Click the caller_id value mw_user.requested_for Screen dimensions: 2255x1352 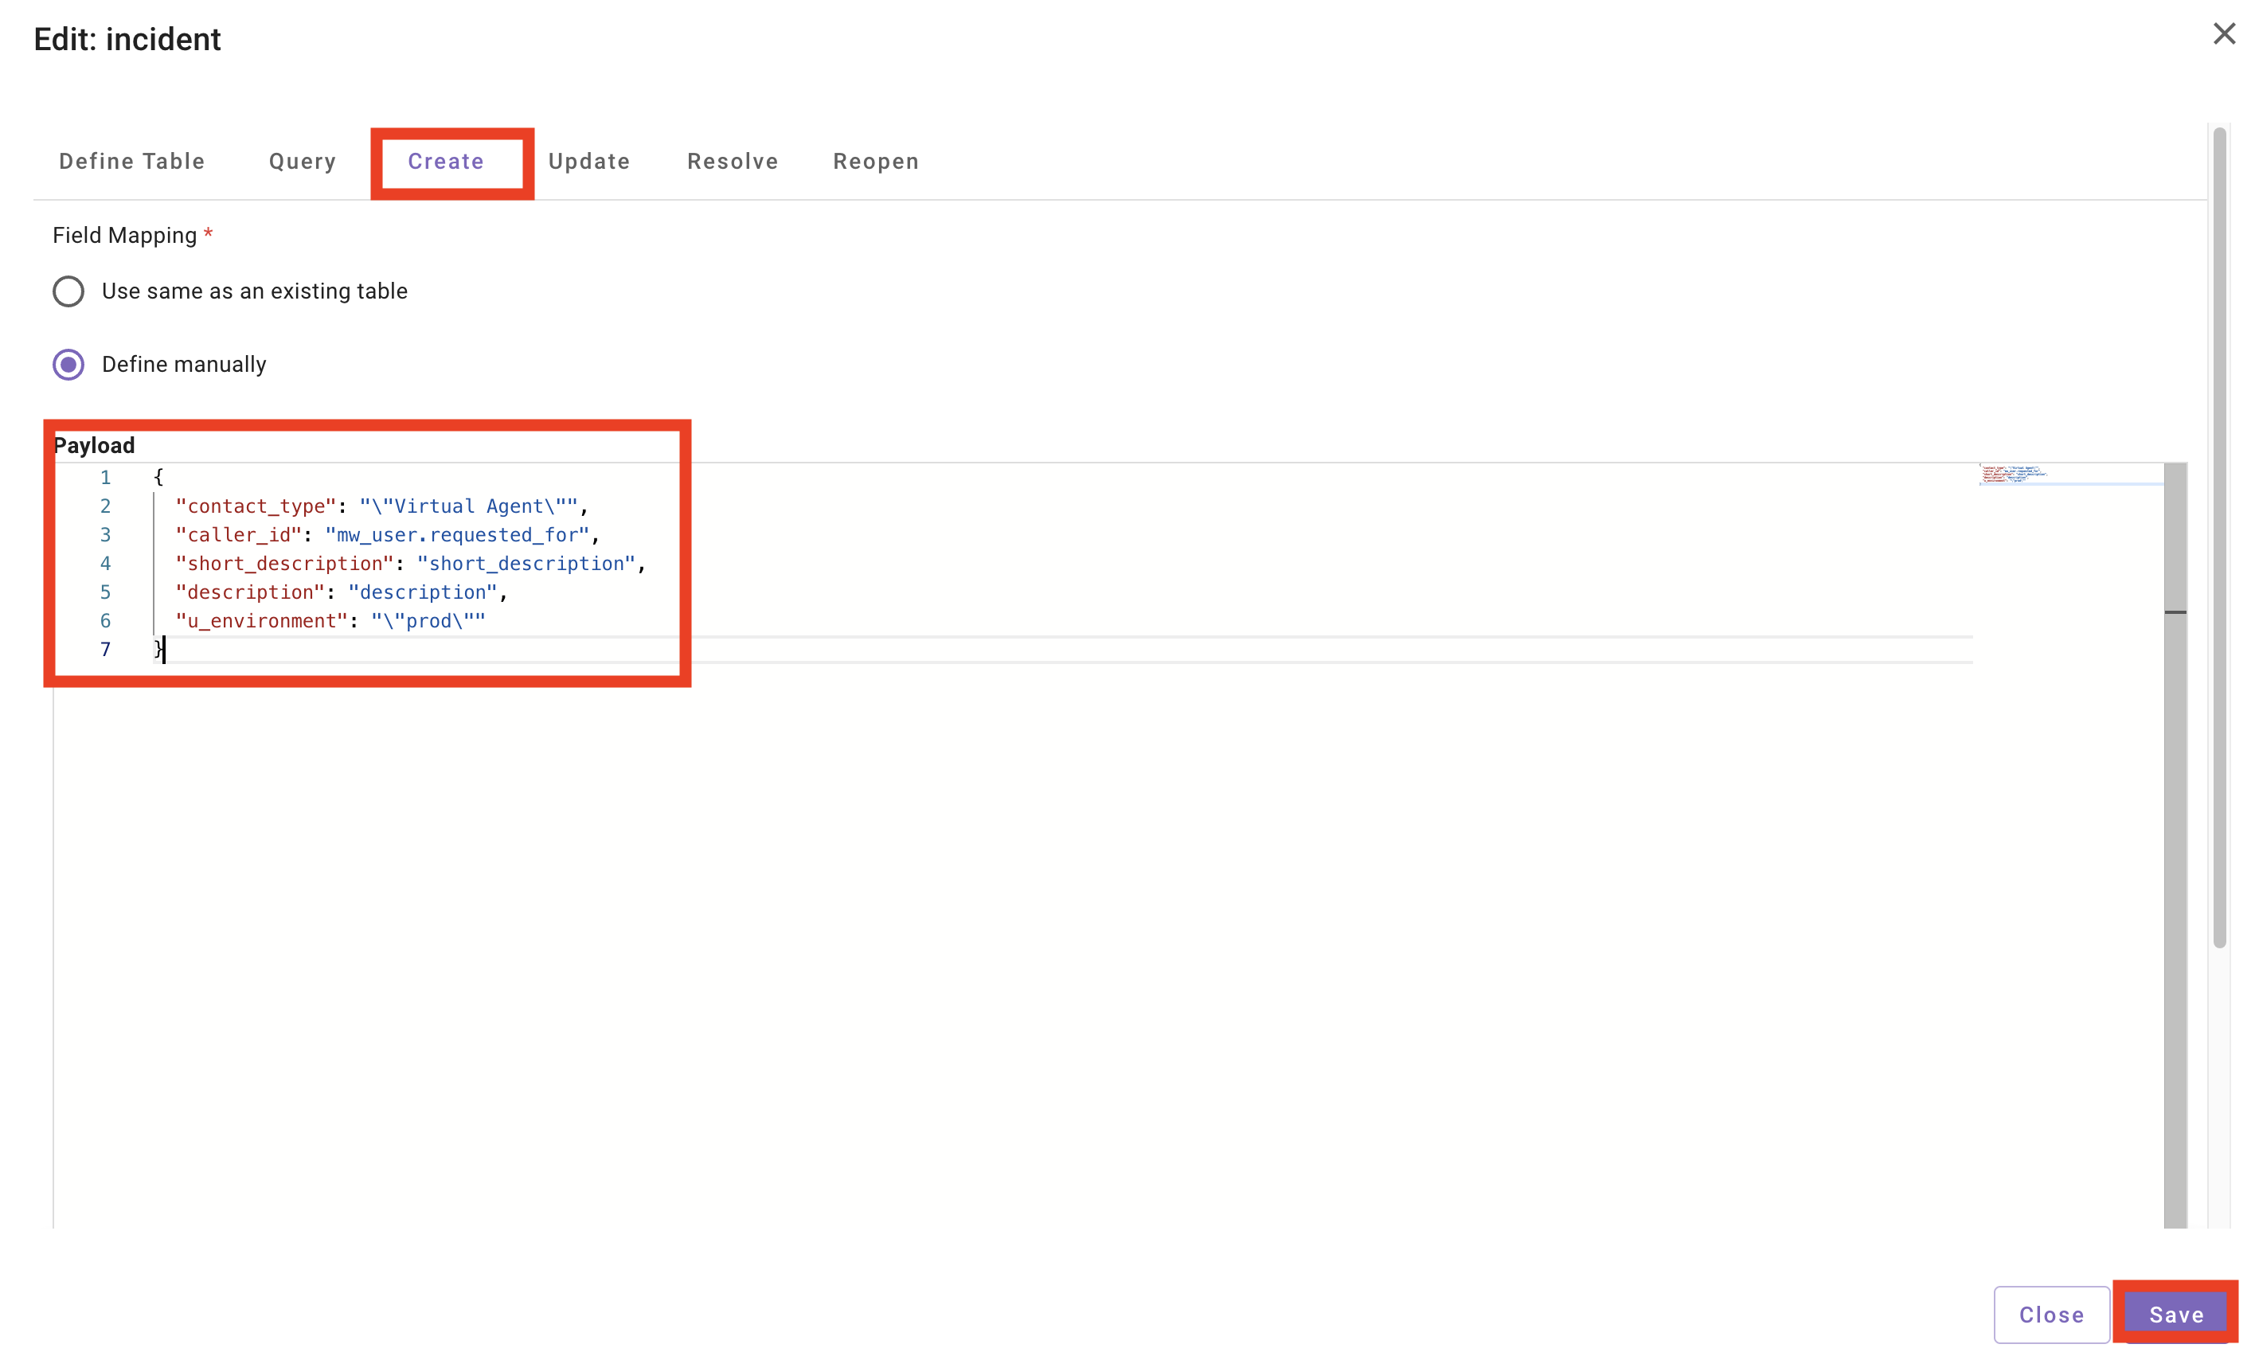(x=457, y=535)
